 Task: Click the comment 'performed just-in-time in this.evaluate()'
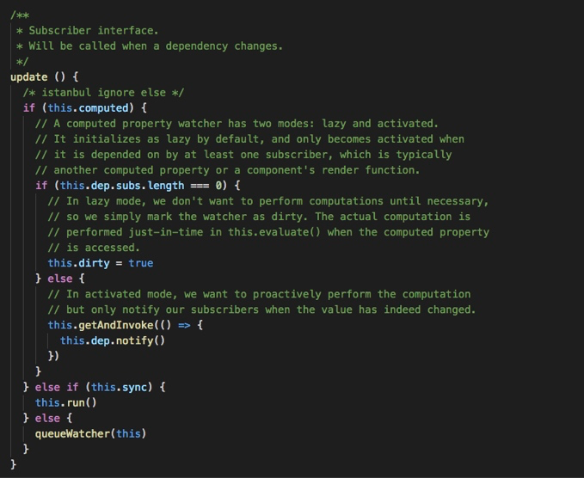pyautogui.click(x=268, y=232)
